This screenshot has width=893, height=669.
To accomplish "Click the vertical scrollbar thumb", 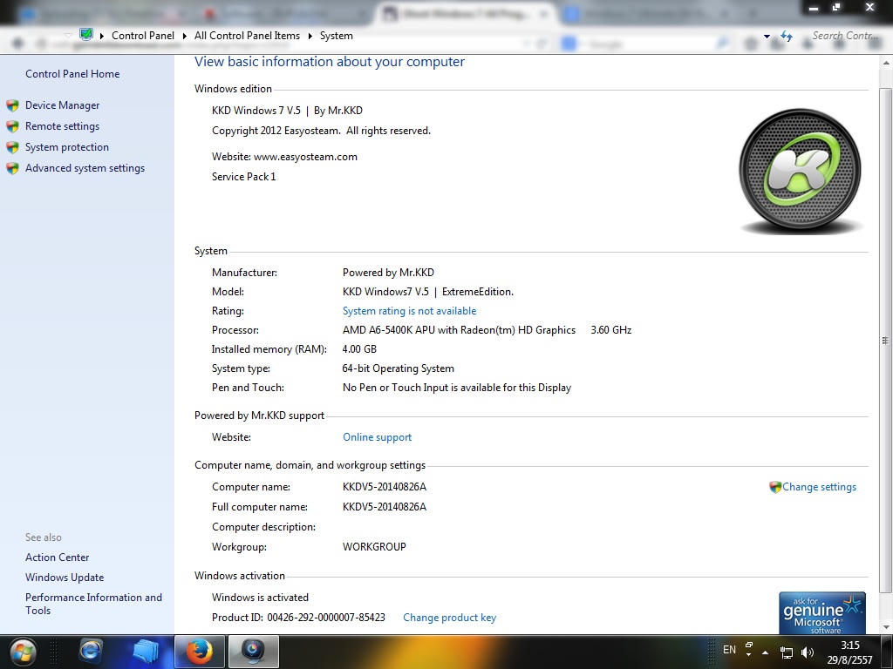I will pos(885,341).
